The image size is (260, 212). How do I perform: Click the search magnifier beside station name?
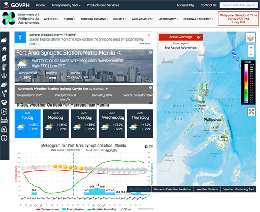click(119, 53)
